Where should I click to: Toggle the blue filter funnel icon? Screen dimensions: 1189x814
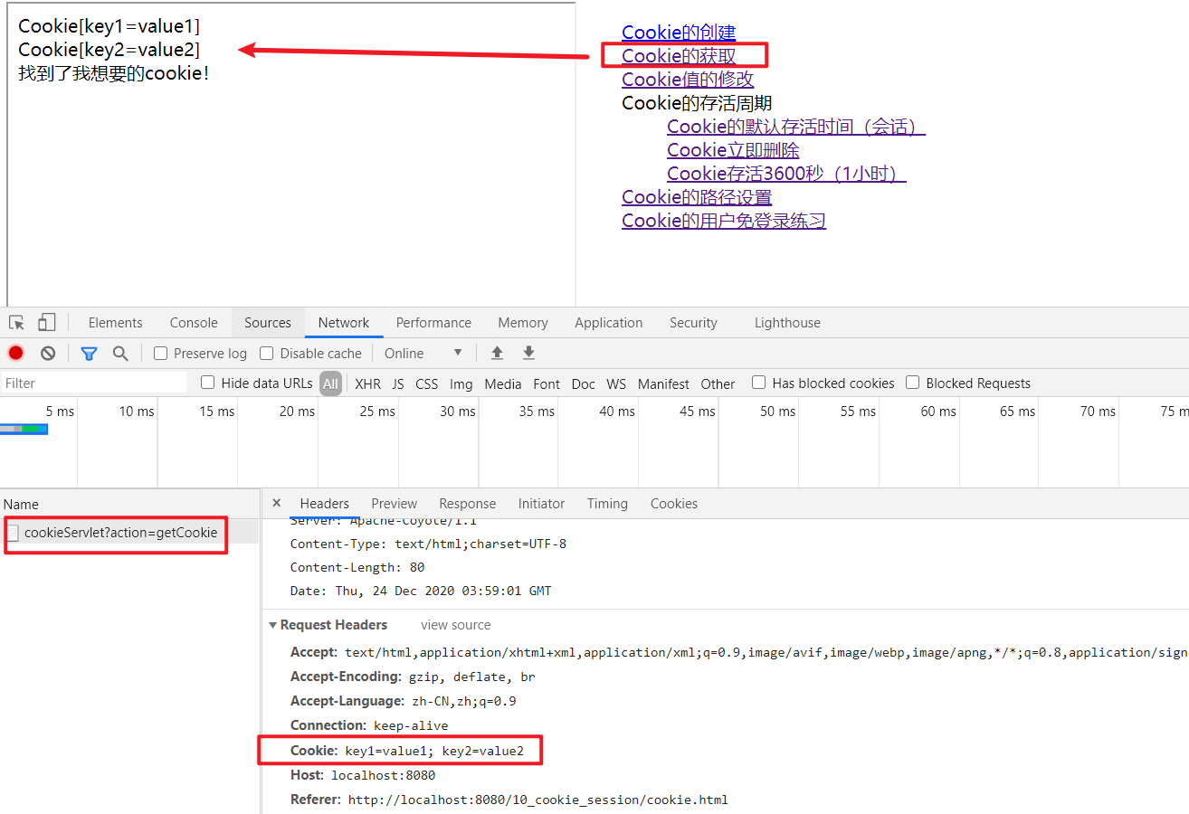89,354
